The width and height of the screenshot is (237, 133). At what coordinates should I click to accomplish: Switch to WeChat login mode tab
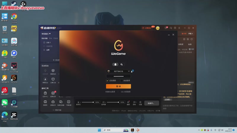[x=121, y=64]
